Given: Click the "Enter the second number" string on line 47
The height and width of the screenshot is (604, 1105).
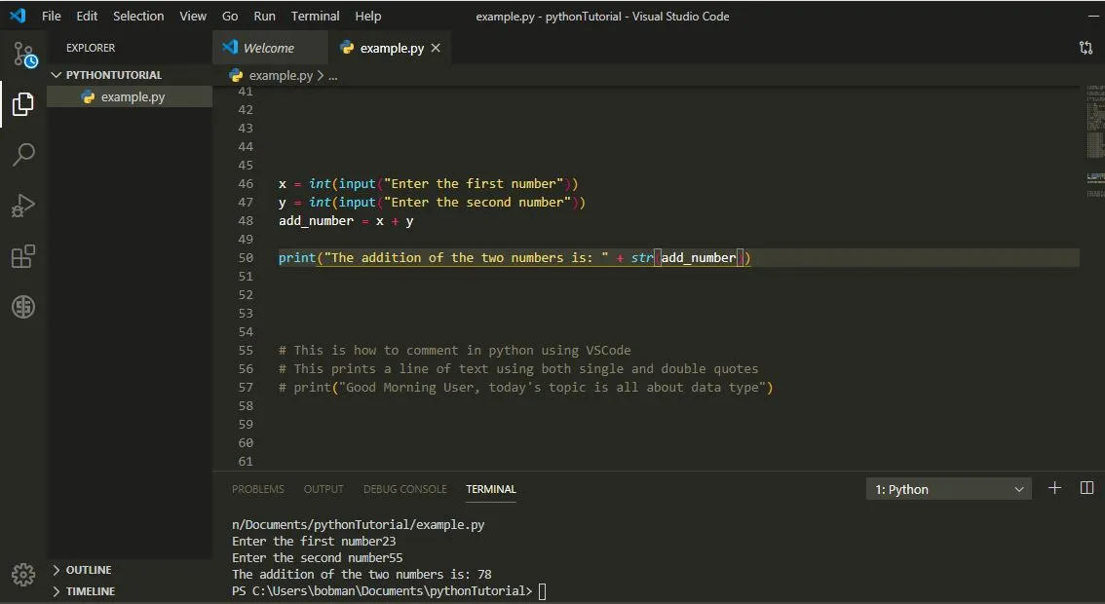Looking at the screenshot, I should point(477,203).
